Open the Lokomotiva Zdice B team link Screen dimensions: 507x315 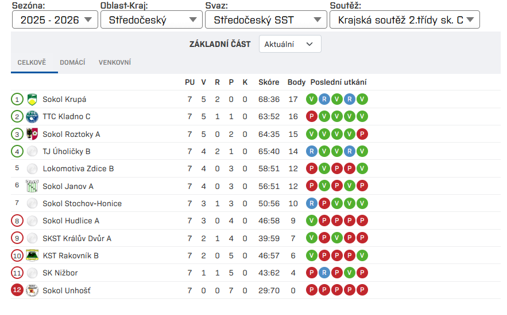pos(78,168)
